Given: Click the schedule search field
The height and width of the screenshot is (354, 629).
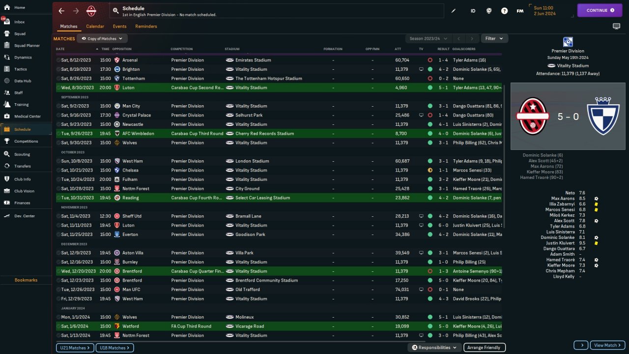Looking at the screenshot, I should point(277,10).
